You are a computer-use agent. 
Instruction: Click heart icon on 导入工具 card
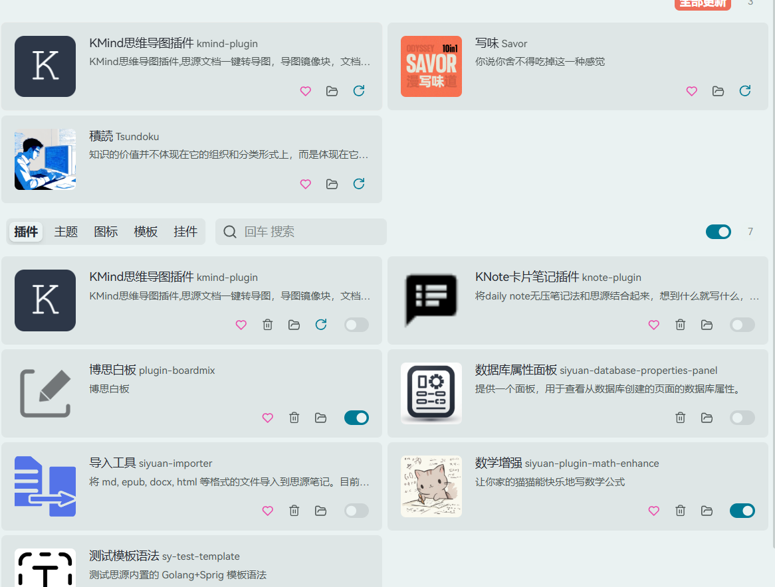267,511
